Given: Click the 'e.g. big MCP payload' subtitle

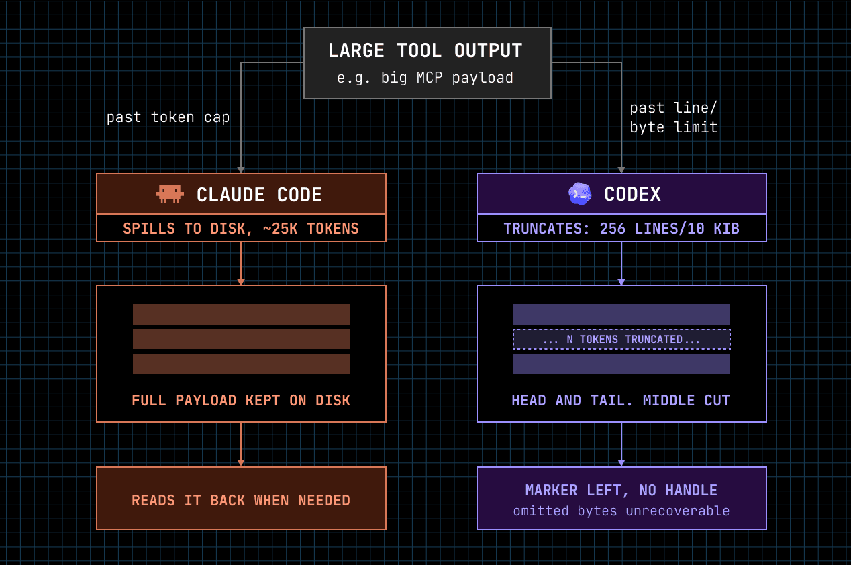Looking at the screenshot, I should [x=425, y=78].
